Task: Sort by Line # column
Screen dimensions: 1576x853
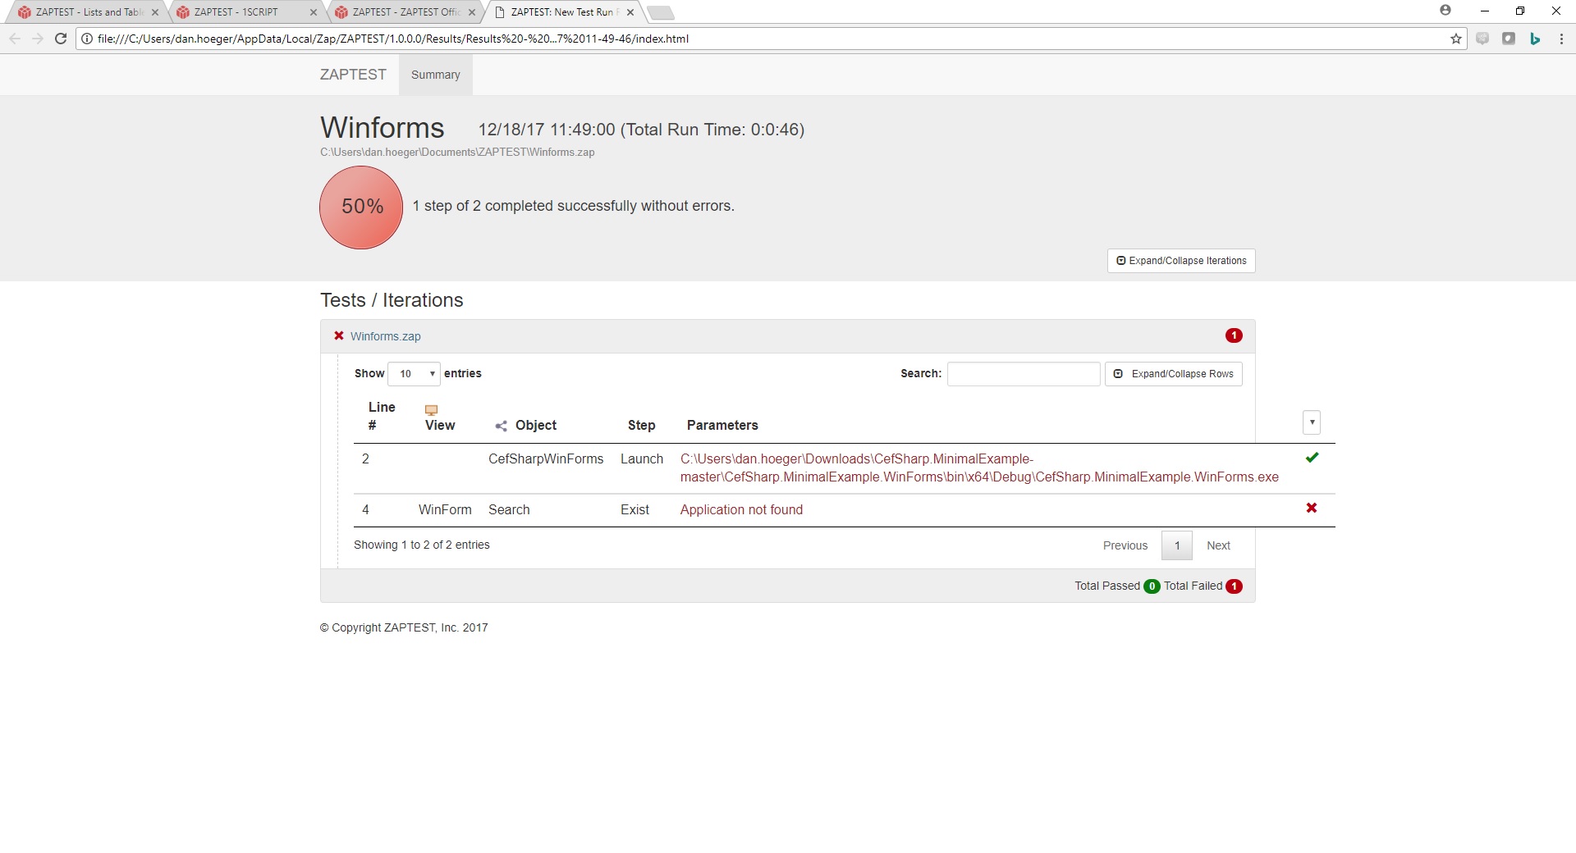Action: coord(381,416)
